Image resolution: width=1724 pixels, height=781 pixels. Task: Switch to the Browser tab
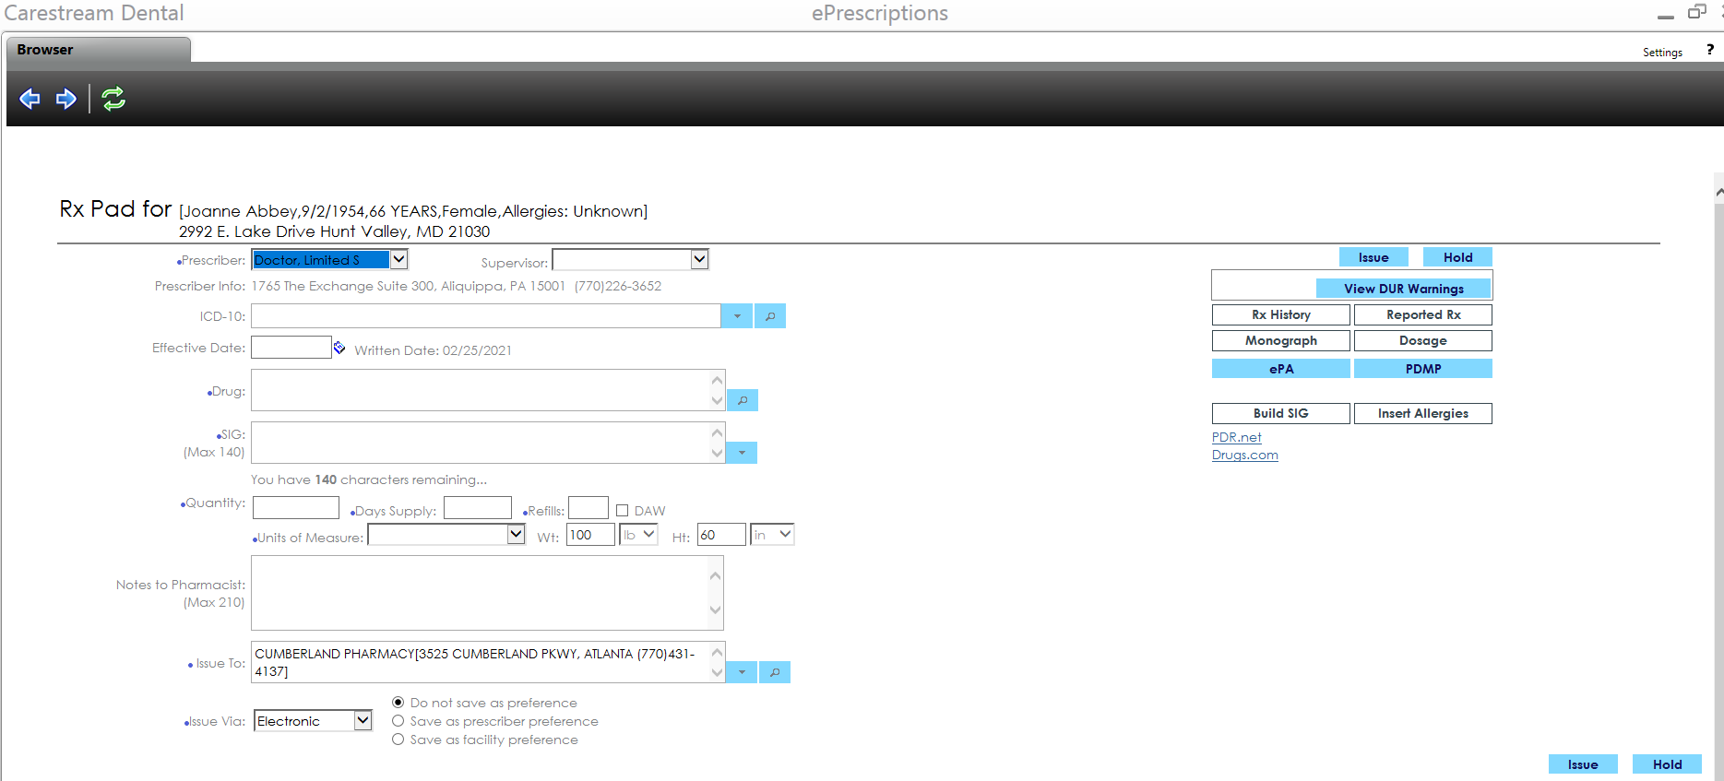click(45, 50)
